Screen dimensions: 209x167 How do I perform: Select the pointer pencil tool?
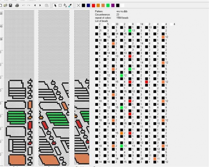[x=55, y=5]
